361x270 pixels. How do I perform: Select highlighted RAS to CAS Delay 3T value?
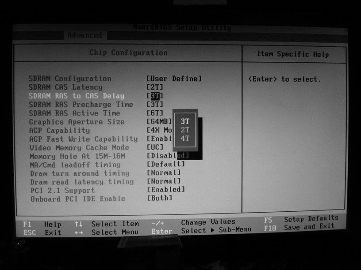[x=155, y=96]
